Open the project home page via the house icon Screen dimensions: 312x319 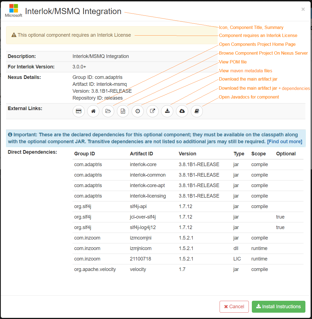pyautogui.click(x=93, y=111)
